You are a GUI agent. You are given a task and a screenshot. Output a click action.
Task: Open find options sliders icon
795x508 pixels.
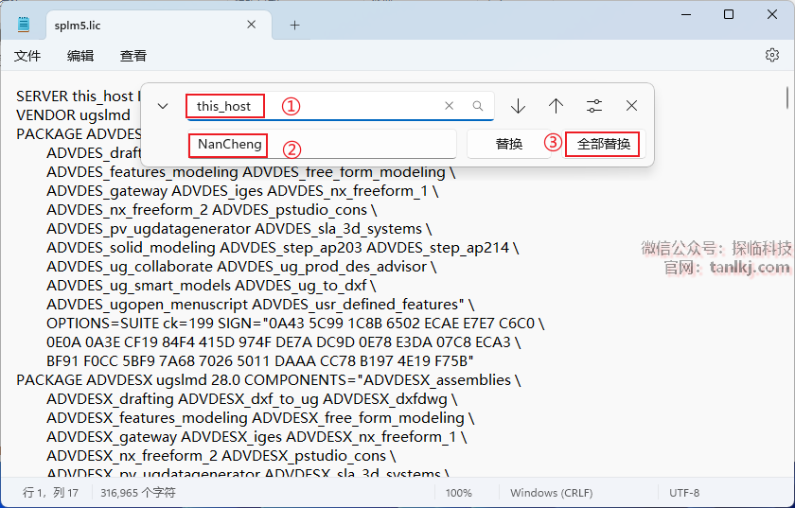pyautogui.click(x=593, y=106)
